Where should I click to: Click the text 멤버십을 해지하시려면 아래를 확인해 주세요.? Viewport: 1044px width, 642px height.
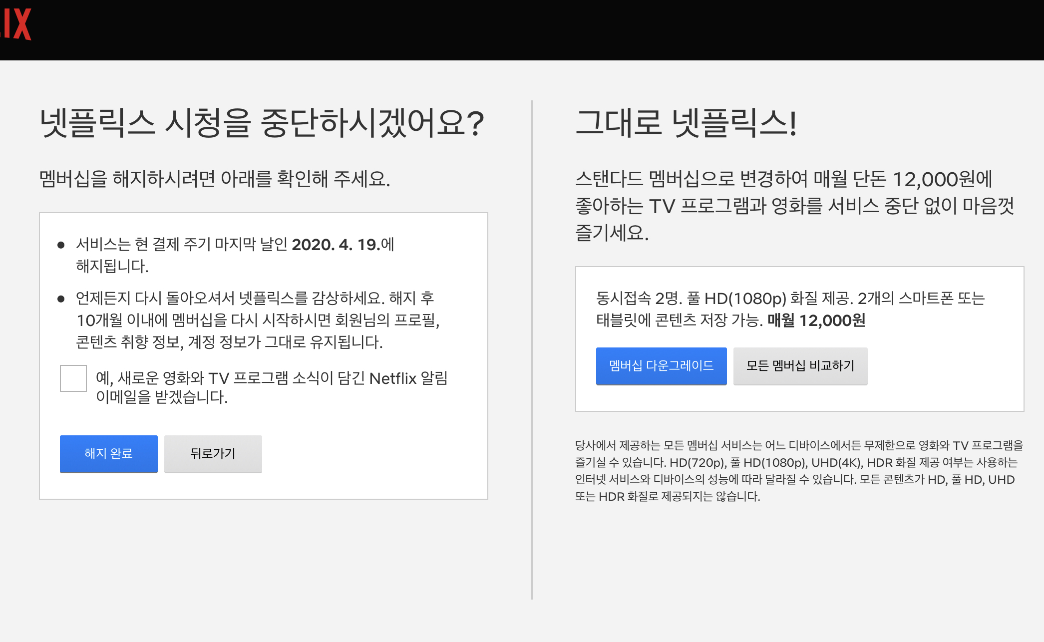coord(215,179)
